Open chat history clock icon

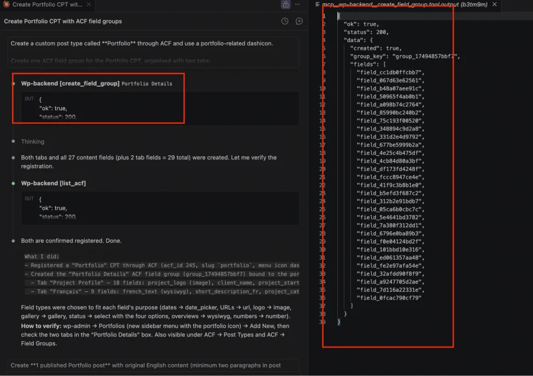point(285,21)
